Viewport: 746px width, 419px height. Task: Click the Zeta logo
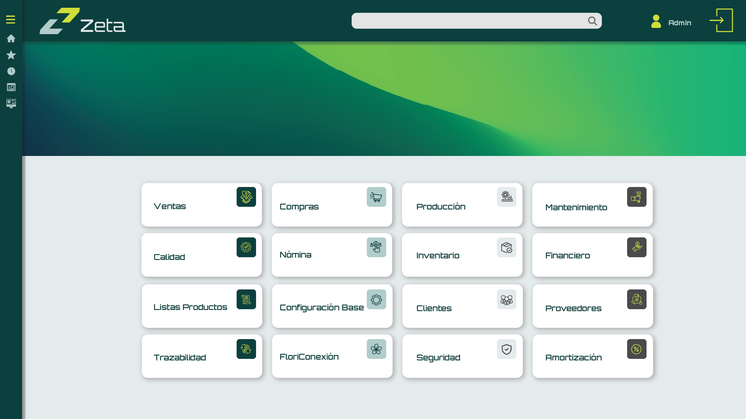pyautogui.click(x=82, y=21)
